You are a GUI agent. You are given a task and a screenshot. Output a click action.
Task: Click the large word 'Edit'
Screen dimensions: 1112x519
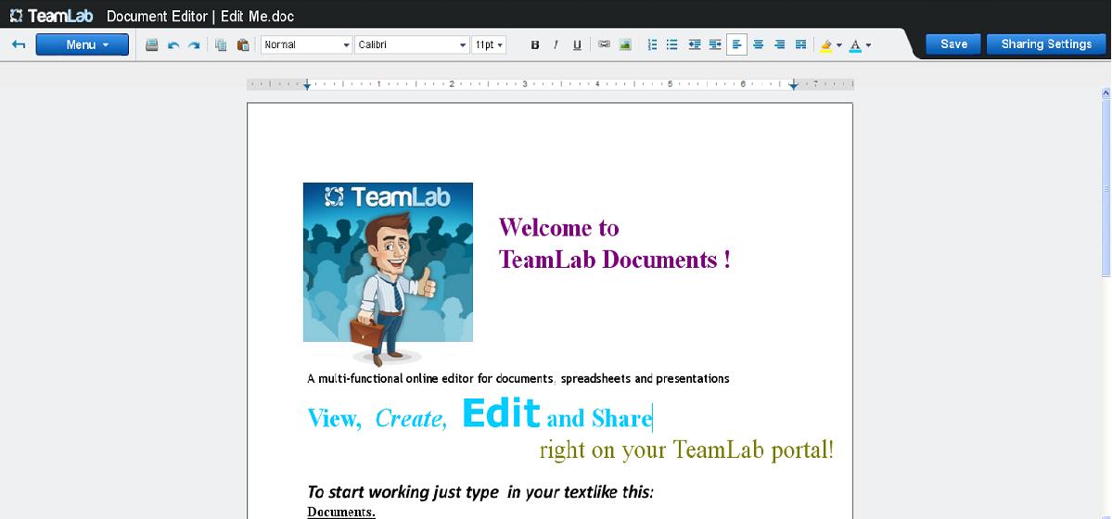[502, 413]
